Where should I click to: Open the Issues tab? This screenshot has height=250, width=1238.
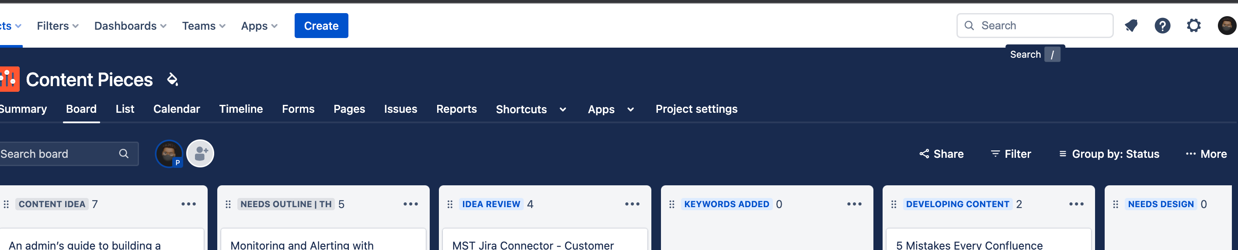pos(400,109)
